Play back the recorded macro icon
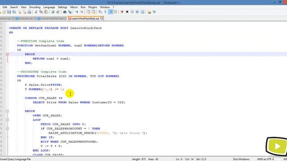Screen dimensions: 287x161 pos(132,12)
